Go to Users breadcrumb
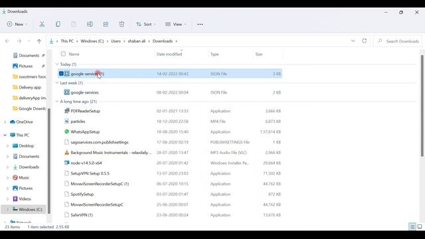The height and width of the screenshot is (239, 425). coord(116,41)
